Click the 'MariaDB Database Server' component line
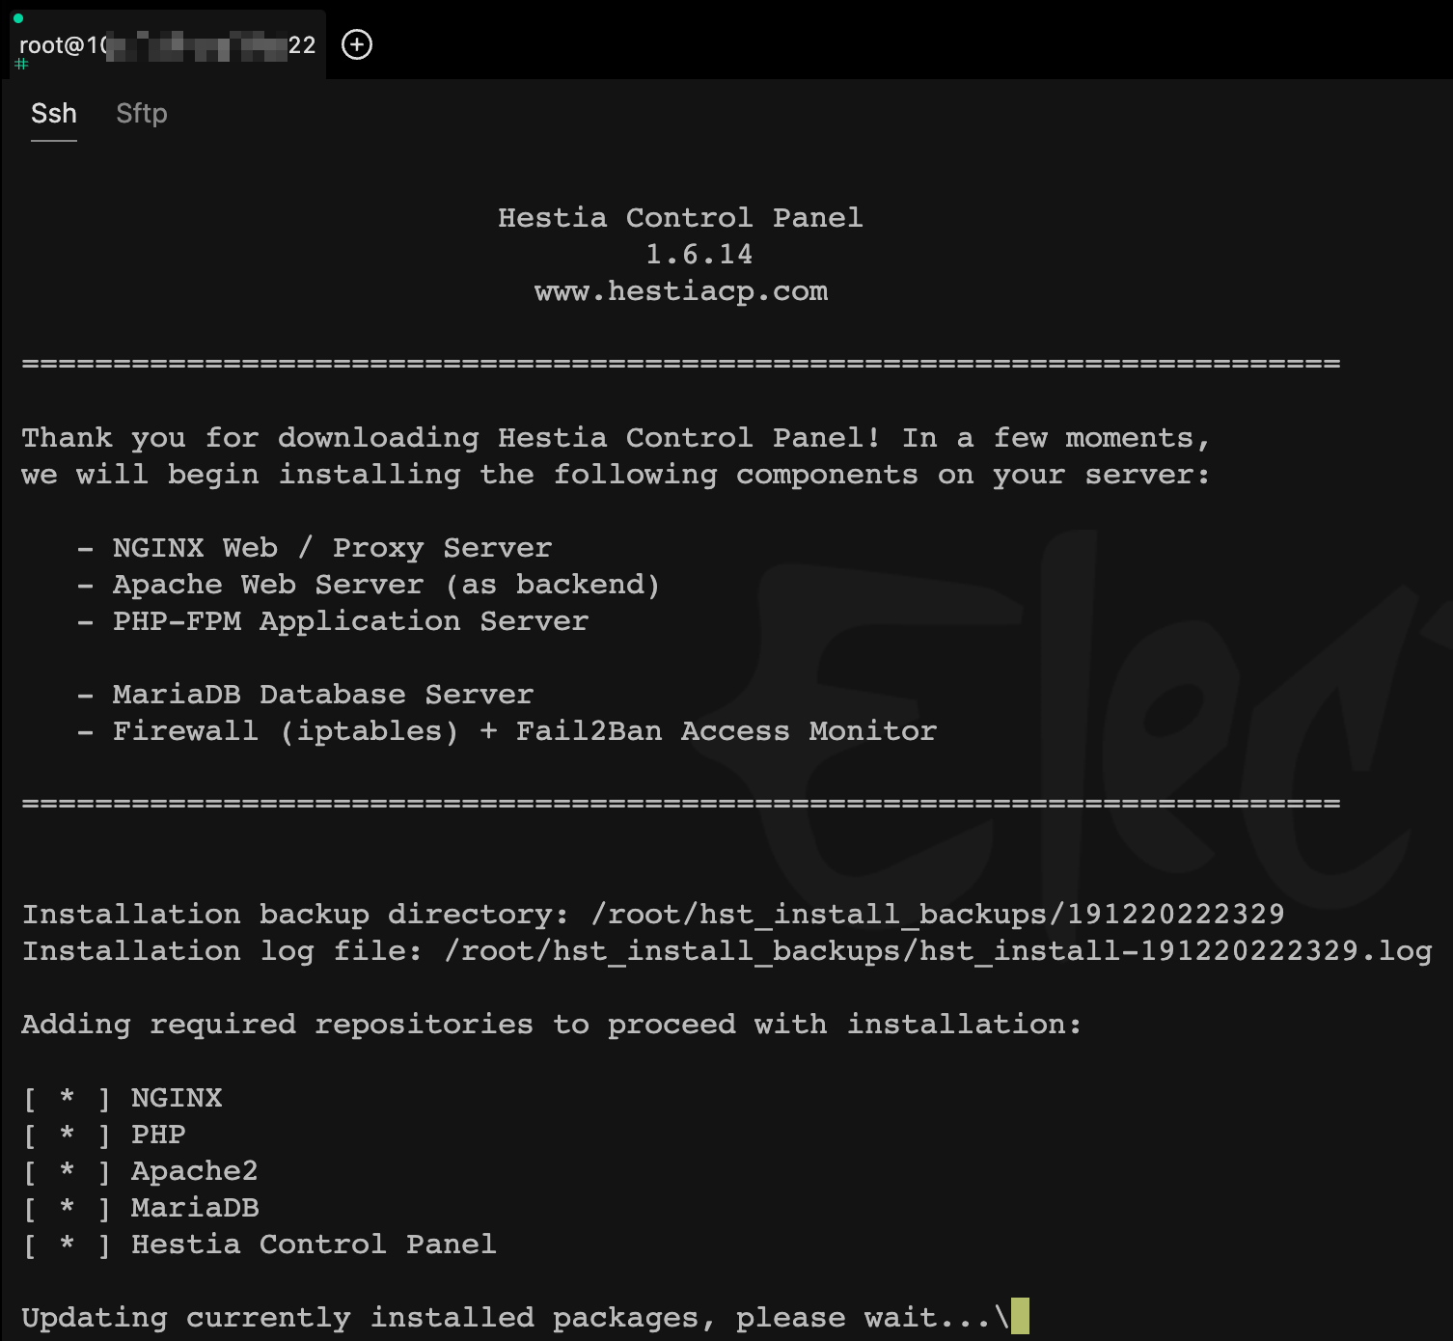This screenshot has height=1341, width=1453. pos(322,695)
